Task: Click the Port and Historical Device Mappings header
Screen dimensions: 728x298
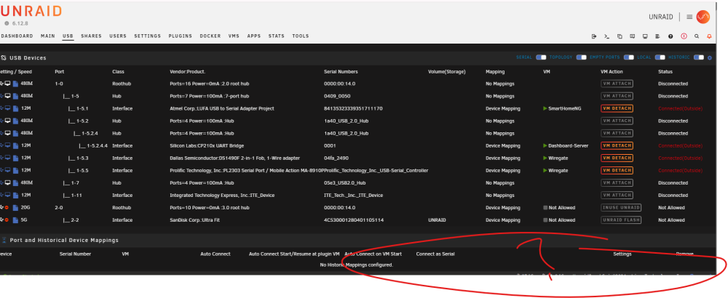Action: tap(64, 240)
